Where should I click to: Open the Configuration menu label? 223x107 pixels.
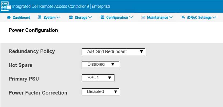(x=117, y=18)
